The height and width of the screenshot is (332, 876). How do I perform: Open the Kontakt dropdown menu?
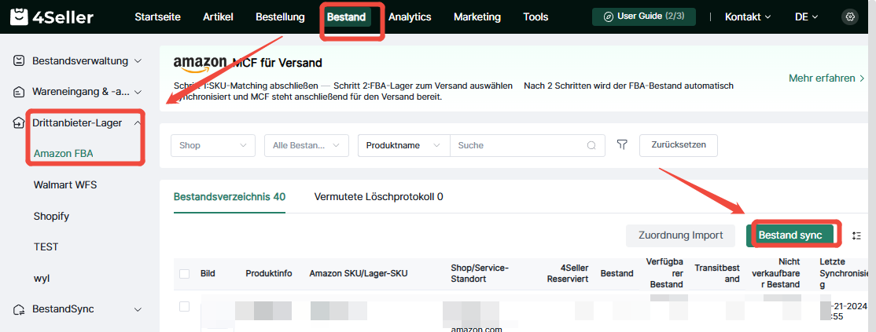(x=748, y=16)
